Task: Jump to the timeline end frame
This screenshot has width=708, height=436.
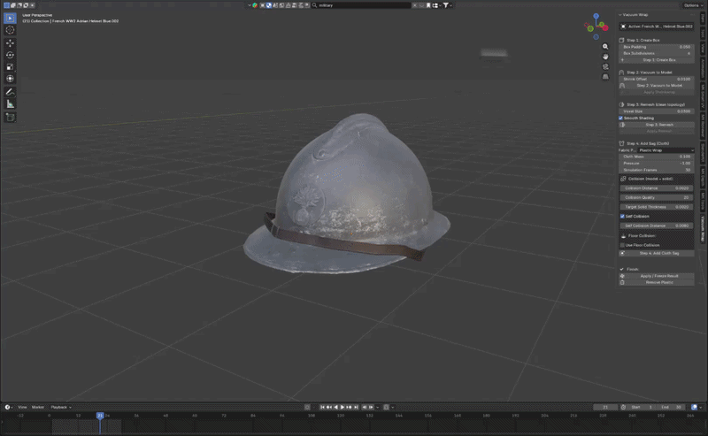Action: [x=356, y=407]
